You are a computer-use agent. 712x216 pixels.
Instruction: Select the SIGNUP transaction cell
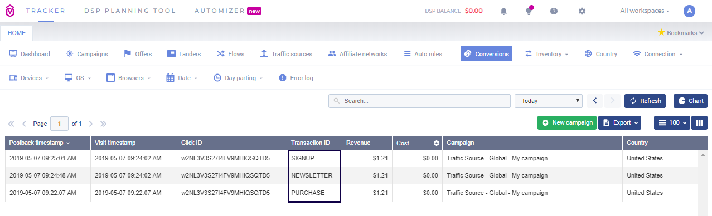(x=314, y=159)
